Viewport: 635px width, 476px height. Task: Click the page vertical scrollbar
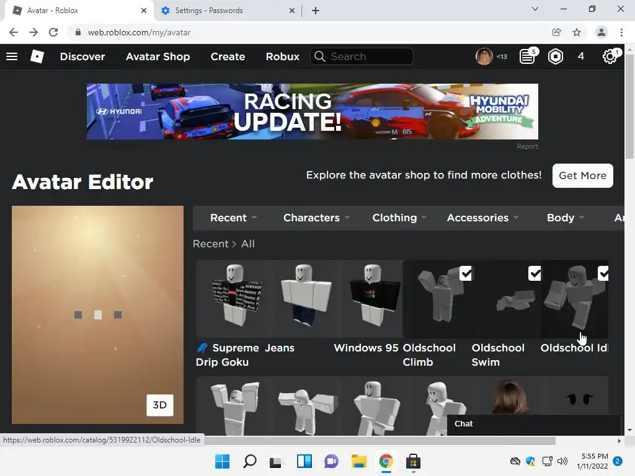coord(629,107)
